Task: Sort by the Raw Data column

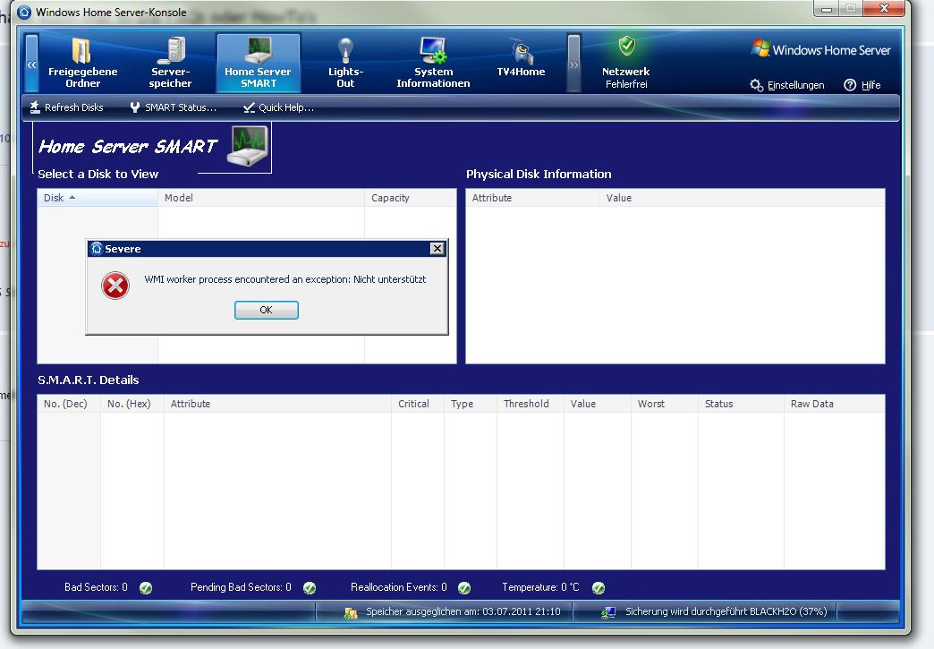Action: pos(835,404)
